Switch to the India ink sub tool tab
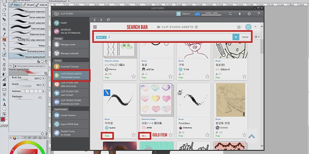The height and width of the screenshot is (154, 309). coord(42,5)
